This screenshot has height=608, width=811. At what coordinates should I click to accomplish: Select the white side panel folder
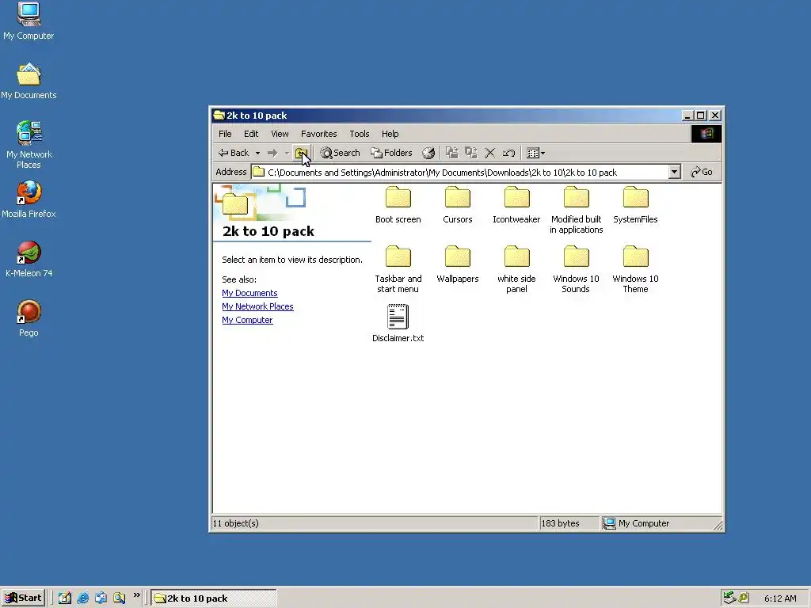tap(516, 270)
